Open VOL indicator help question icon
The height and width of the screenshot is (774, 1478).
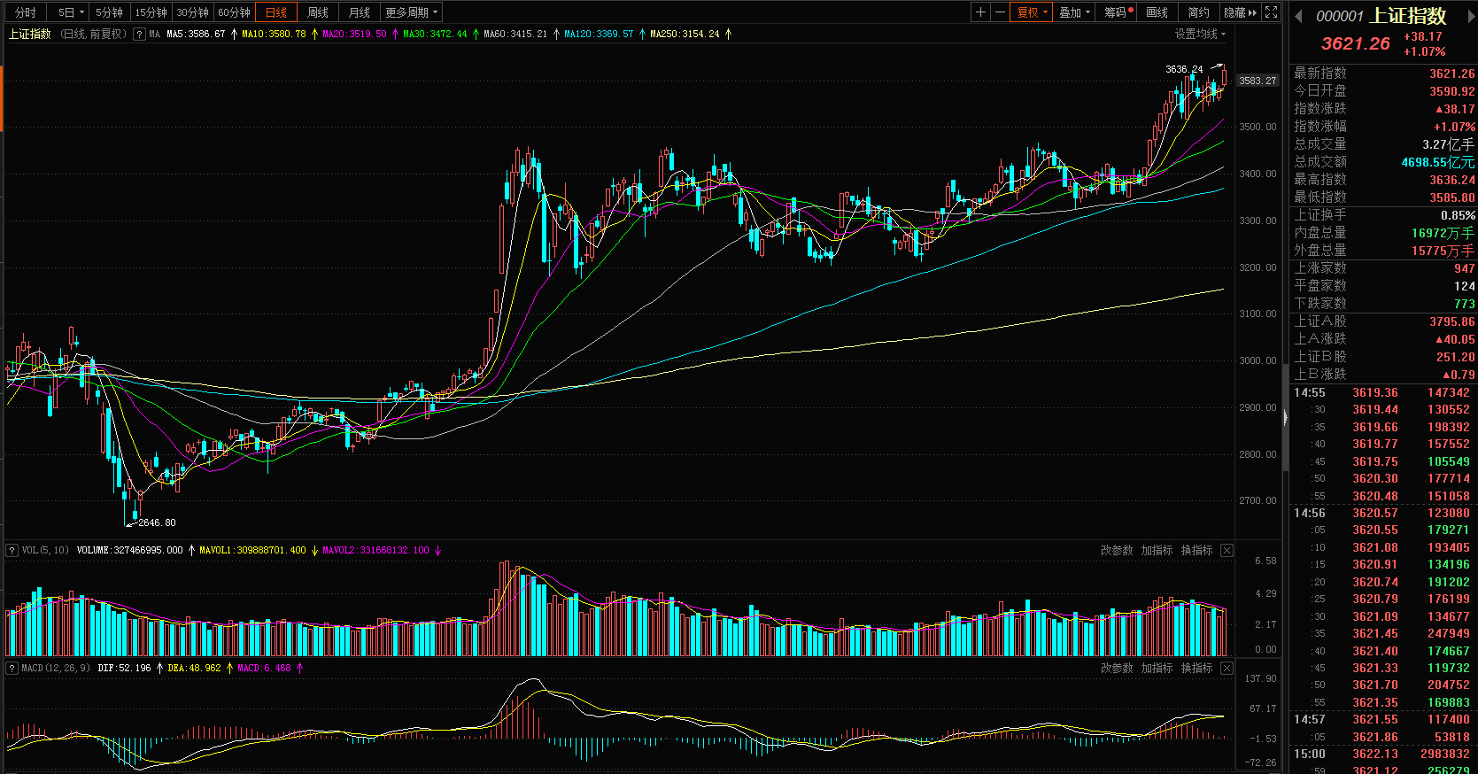12,550
